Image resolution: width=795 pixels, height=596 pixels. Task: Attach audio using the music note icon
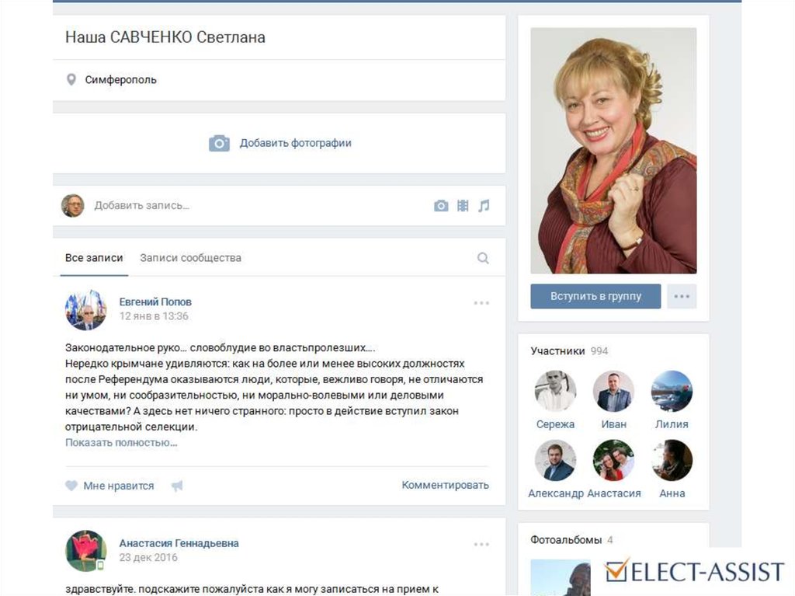[484, 206]
